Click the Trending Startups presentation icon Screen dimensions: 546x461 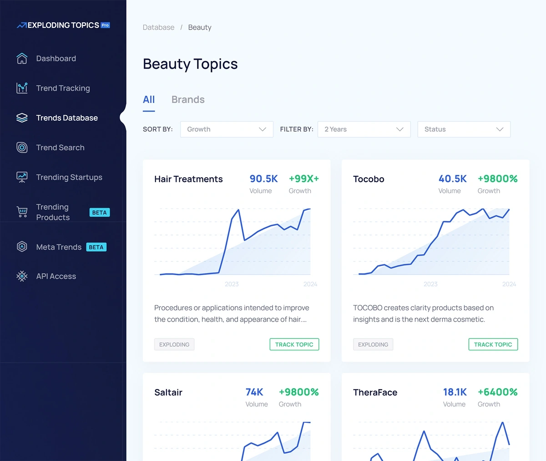click(x=22, y=177)
